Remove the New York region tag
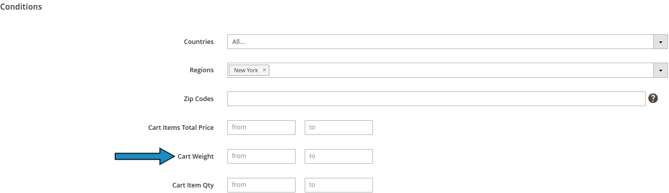This screenshot has width=669, height=193. pyautogui.click(x=264, y=70)
